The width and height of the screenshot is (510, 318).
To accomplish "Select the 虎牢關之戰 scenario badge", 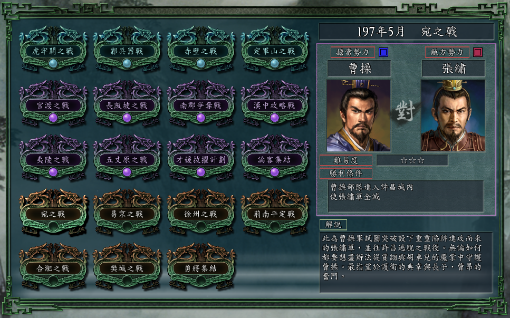I will point(53,49).
